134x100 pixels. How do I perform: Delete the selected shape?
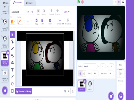50,22
